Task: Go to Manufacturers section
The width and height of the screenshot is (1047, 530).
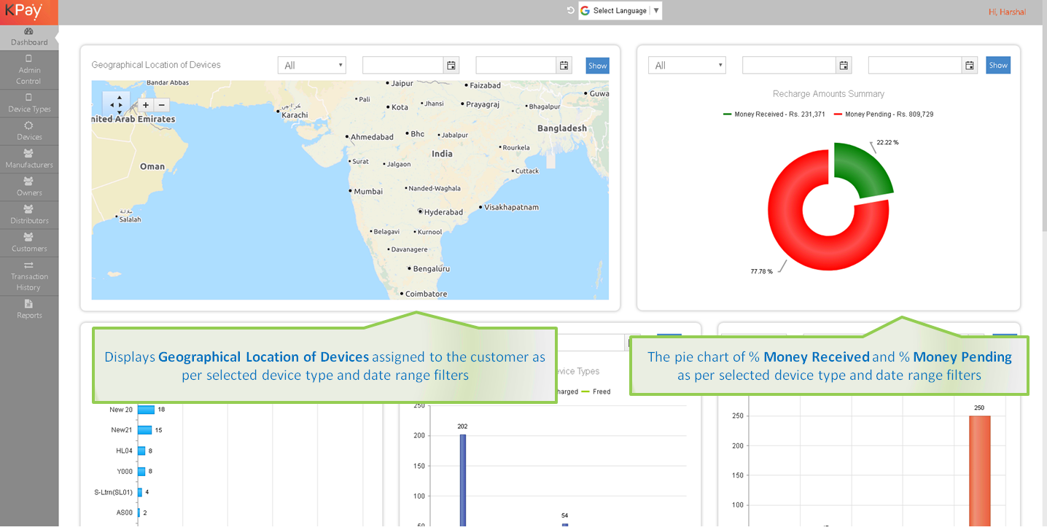Action: (29, 159)
